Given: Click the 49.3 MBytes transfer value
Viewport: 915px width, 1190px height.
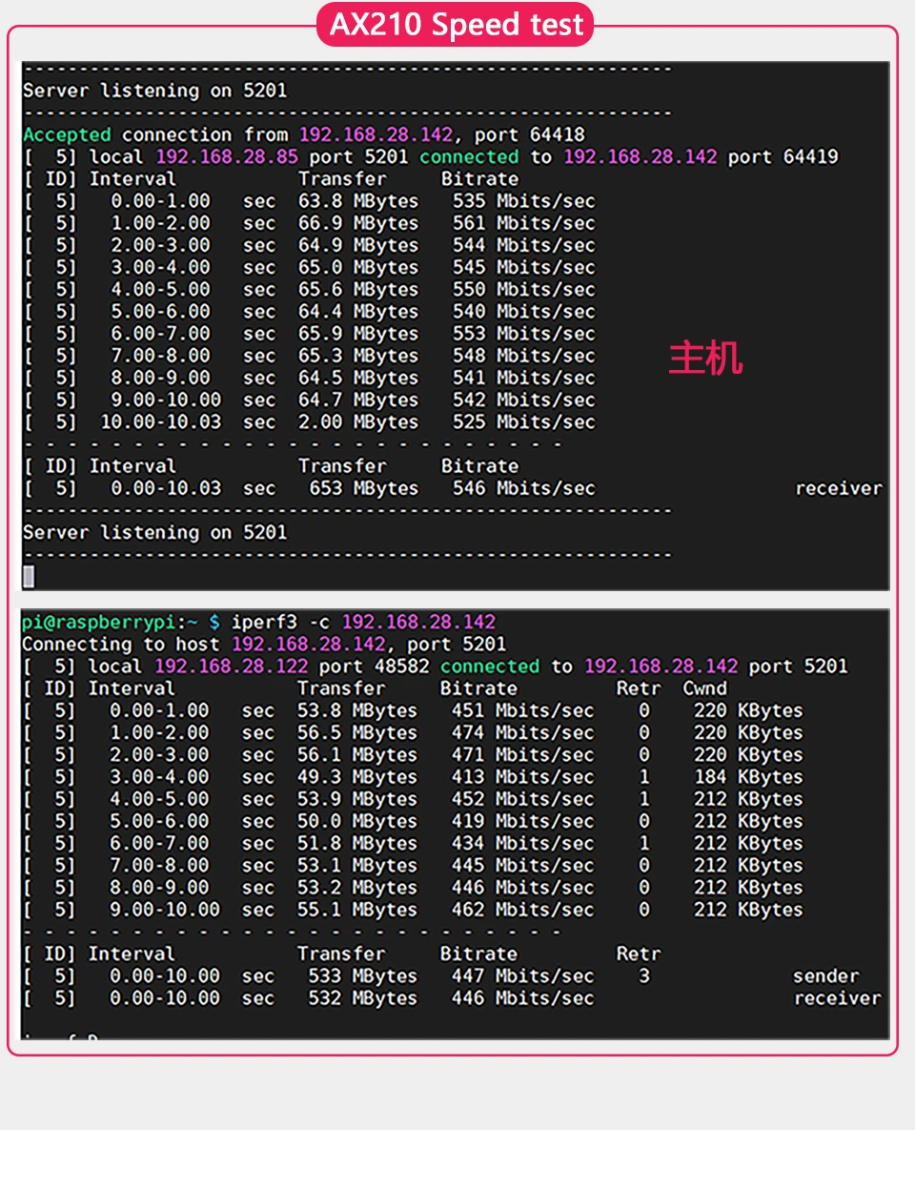Looking at the screenshot, I should coord(357,777).
